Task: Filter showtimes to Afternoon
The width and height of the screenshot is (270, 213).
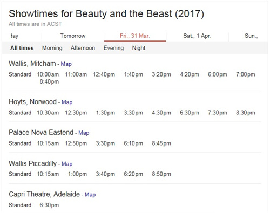Action: [x=83, y=48]
